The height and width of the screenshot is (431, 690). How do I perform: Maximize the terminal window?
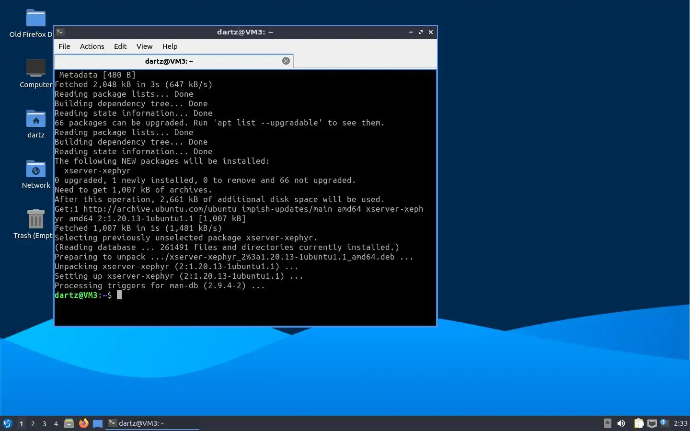point(421,32)
